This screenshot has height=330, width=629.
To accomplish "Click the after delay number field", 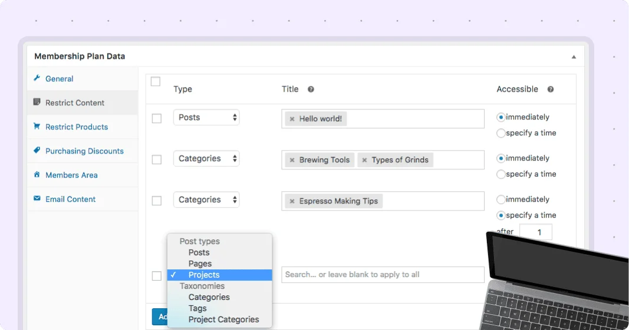I will [535, 232].
